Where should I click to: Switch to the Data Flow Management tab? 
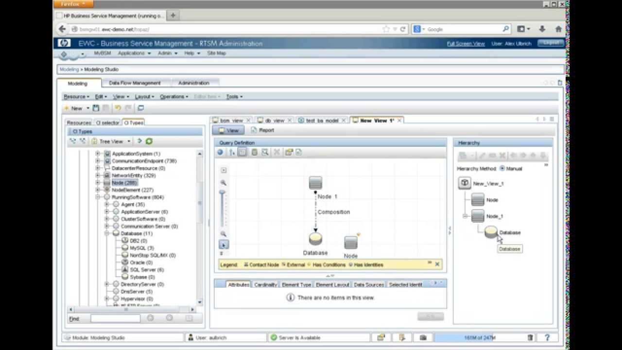(135, 83)
